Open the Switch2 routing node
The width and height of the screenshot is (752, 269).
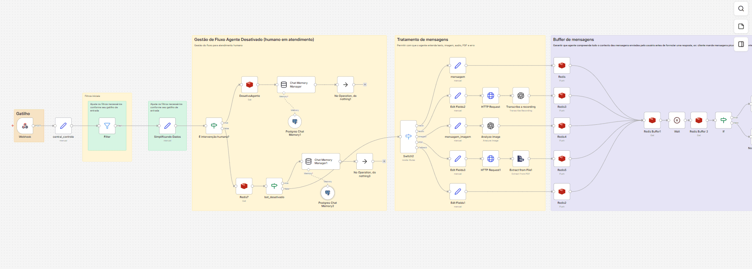click(408, 137)
